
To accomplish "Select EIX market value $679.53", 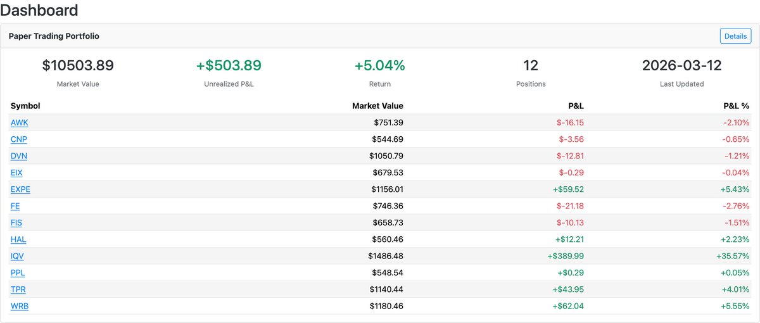I will (x=388, y=172).
